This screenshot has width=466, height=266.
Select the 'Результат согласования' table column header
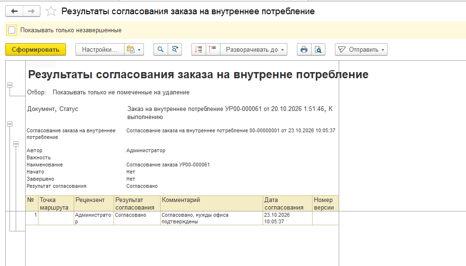pyautogui.click(x=137, y=203)
